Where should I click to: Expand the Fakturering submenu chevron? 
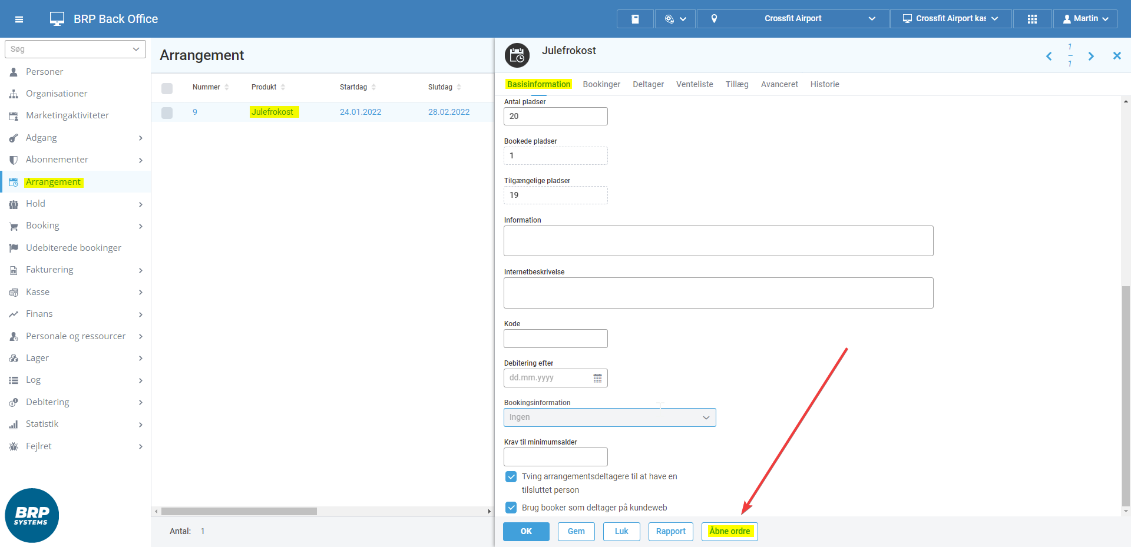pos(141,270)
